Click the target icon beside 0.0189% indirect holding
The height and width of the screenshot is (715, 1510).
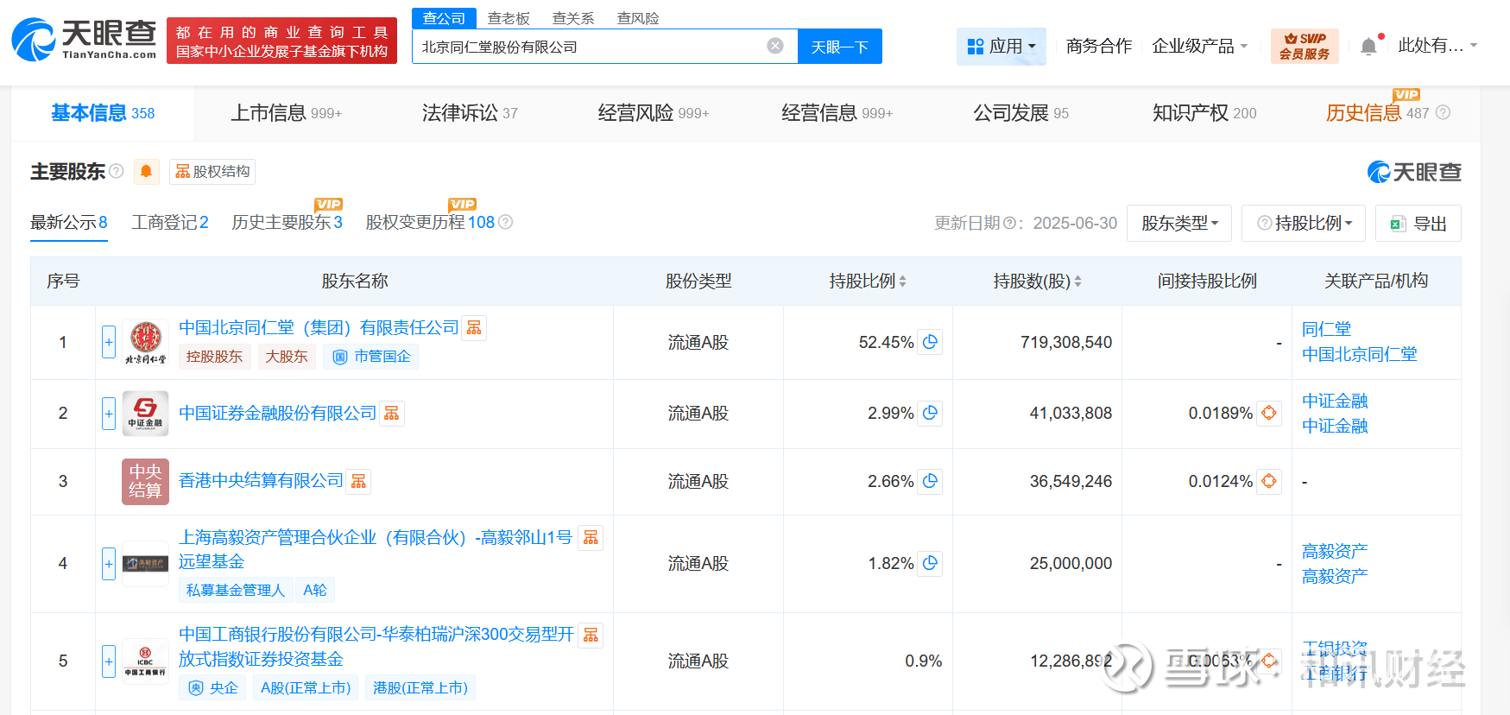coord(1268,413)
